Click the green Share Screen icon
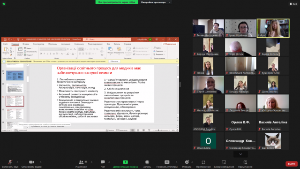This screenshot has height=169, width=300. coord(125,162)
